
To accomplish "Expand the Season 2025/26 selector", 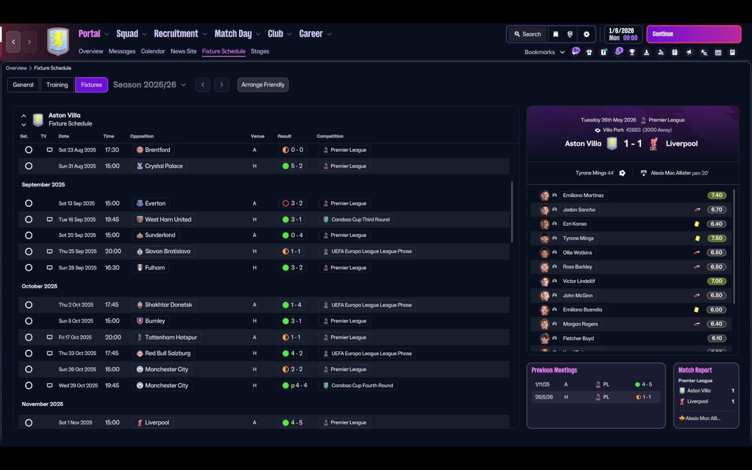I will 149,85.
